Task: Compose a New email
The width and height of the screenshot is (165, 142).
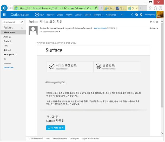Action: [39, 15]
